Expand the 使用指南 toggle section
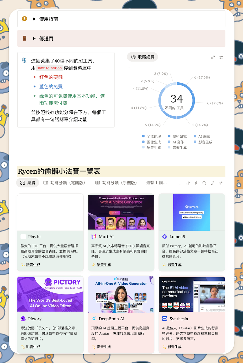 (x=34, y=19)
